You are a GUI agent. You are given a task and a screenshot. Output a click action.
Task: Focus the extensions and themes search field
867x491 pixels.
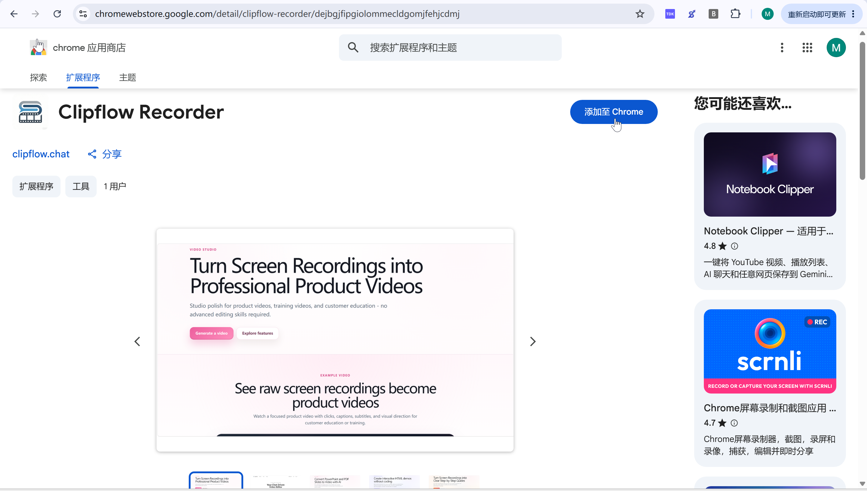tap(450, 48)
